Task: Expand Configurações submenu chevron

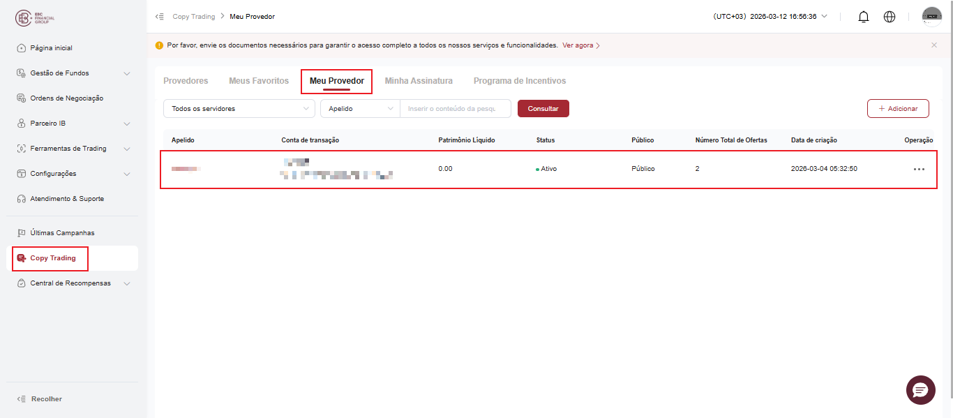Action: point(127,174)
